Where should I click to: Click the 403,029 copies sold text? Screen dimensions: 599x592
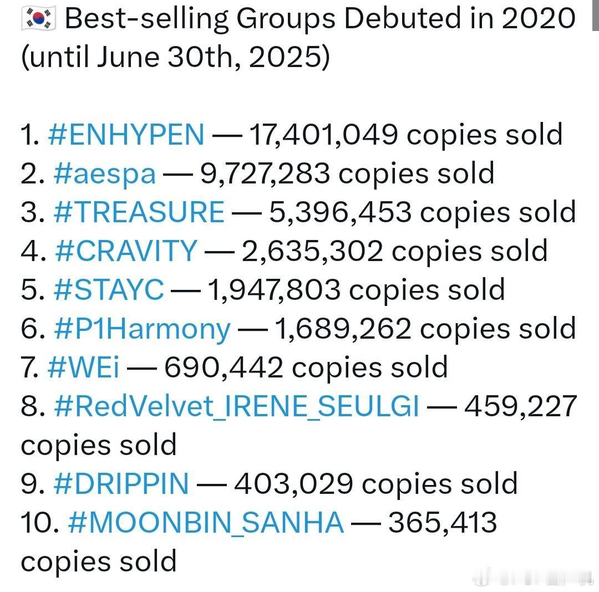[x=376, y=484]
